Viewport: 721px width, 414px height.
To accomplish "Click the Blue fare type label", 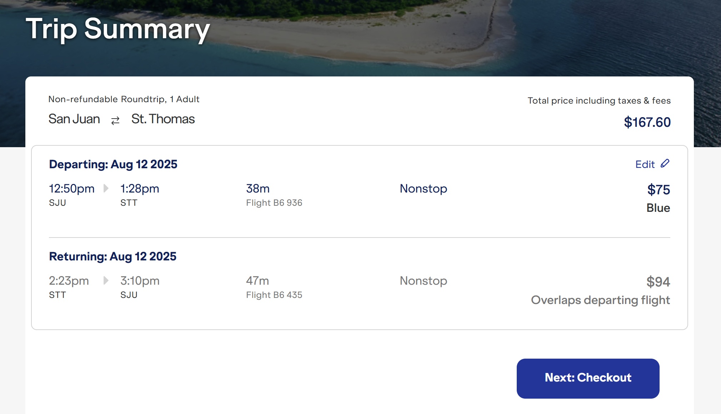I will [x=658, y=208].
